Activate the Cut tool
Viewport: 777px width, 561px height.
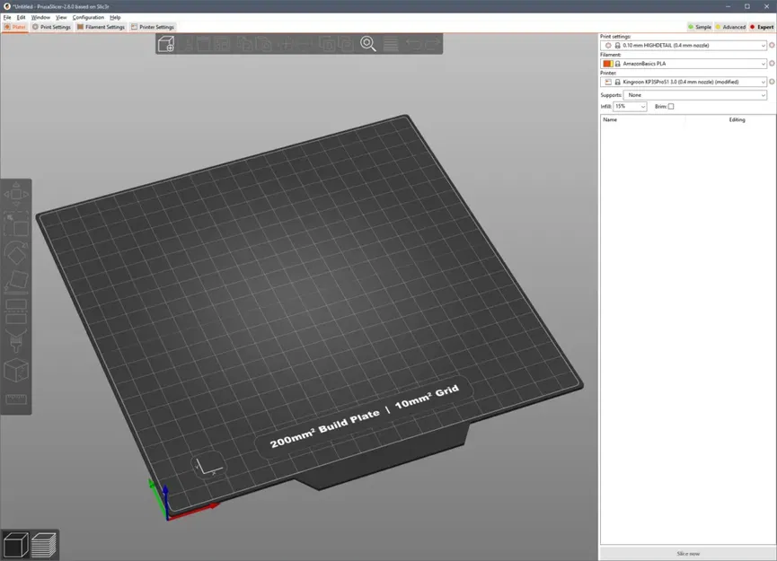[x=16, y=311]
